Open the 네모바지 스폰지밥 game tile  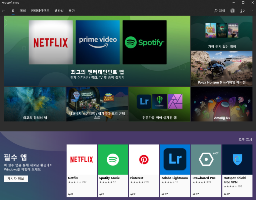97,104
